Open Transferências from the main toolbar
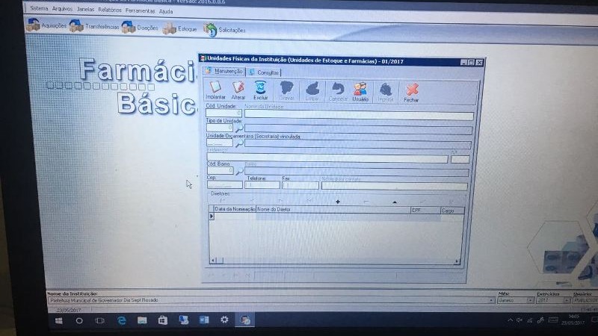 (x=94, y=27)
